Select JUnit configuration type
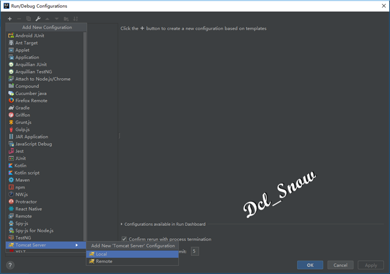Screen dimensions: 390x274 coord(45,158)
